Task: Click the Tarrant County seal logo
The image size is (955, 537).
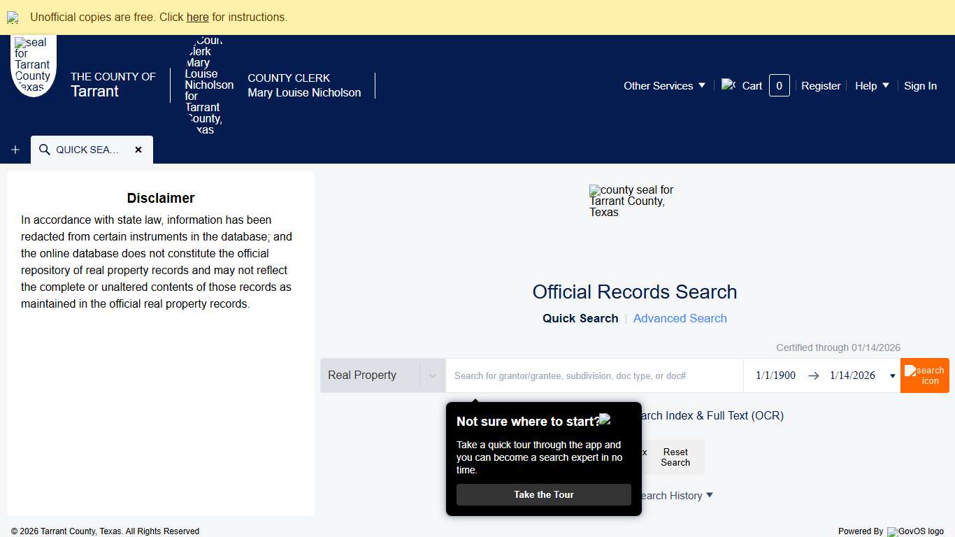Action: tap(33, 65)
